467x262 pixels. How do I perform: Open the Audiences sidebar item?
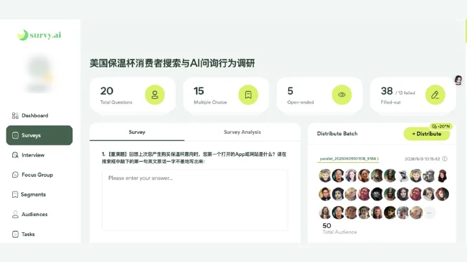(x=30, y=215)
